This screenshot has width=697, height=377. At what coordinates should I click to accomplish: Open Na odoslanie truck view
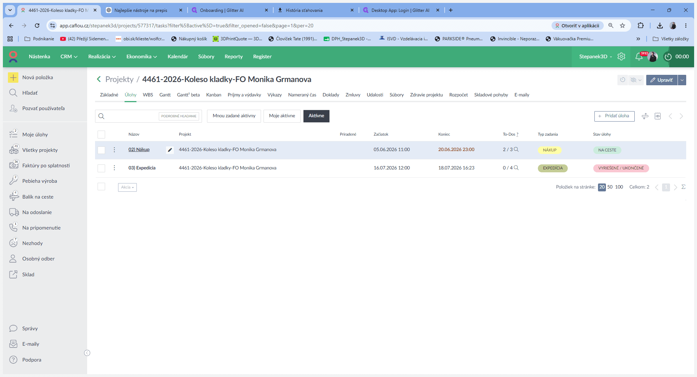pyautogui.click(x=37, y=212)
